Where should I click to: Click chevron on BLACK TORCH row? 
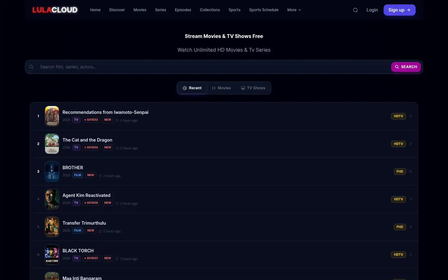pos(411,254)
